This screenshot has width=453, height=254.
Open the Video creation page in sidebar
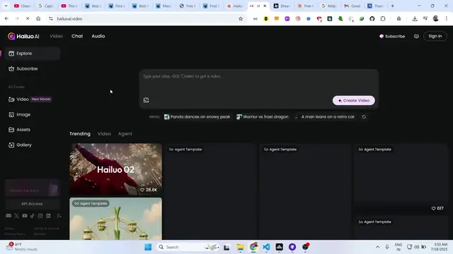point(33,99)
